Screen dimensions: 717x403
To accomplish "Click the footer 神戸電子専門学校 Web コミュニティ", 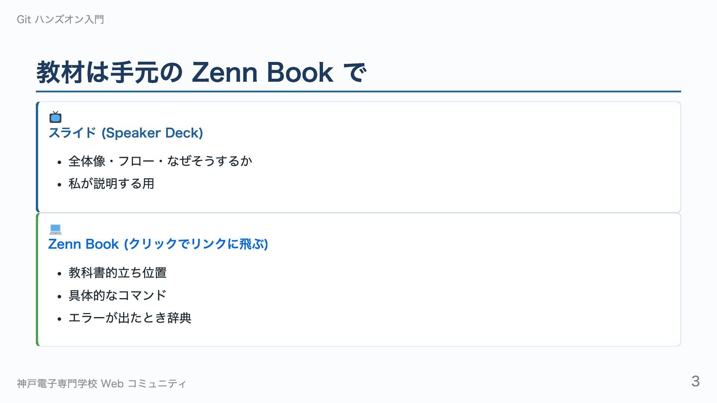I will [x=102, y=384].
